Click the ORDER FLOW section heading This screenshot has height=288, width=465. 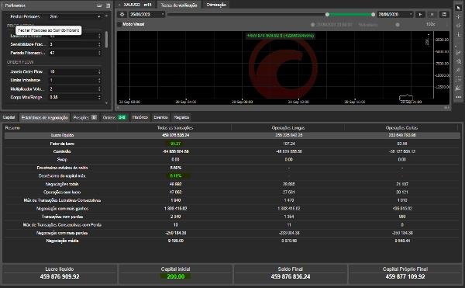(20, 62)
